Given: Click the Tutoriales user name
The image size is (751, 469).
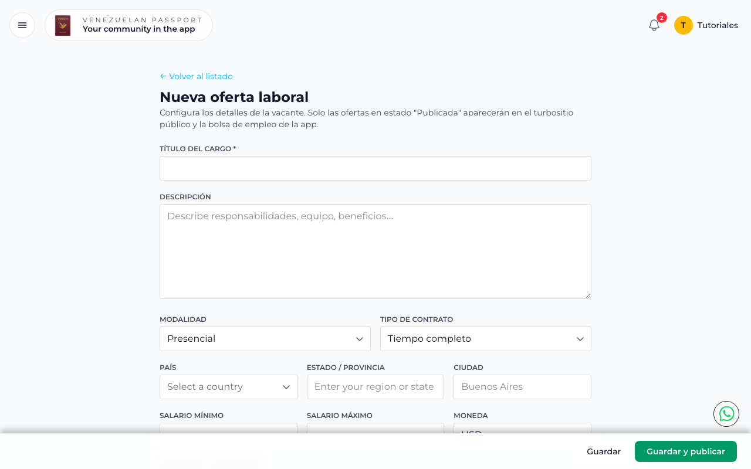Looking at the screenshot, I should tap(718, 25).
